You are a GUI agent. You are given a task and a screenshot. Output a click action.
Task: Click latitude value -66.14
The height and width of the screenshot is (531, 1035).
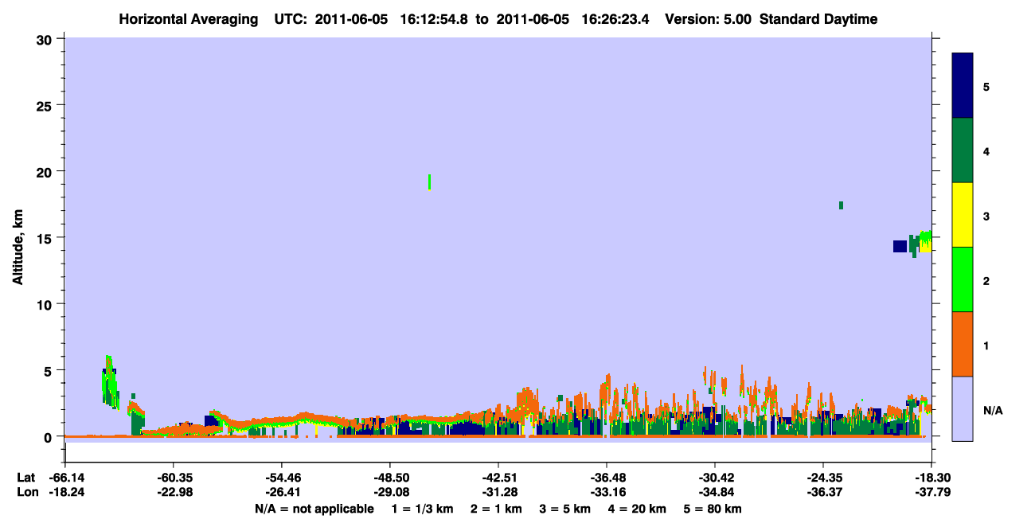[x=65, y=477]
